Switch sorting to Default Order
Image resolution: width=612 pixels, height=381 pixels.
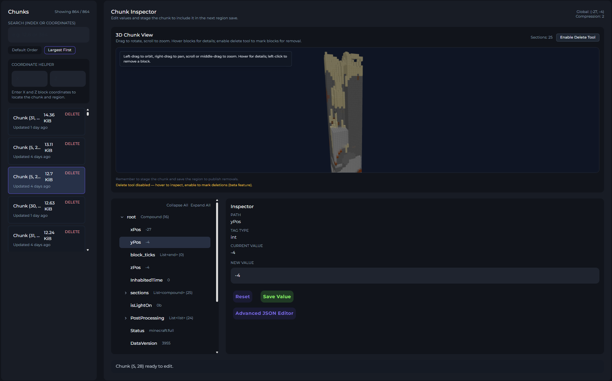[25, 50]
